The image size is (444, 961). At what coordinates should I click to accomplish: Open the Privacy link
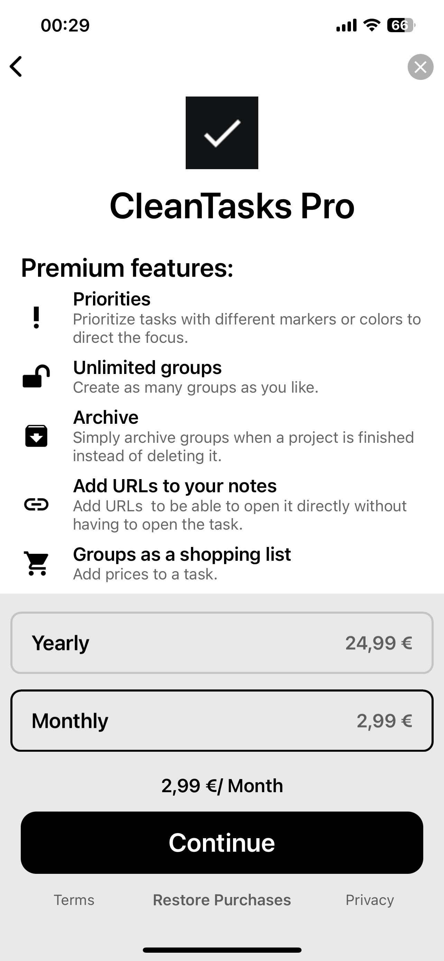(x=369, y=900)
